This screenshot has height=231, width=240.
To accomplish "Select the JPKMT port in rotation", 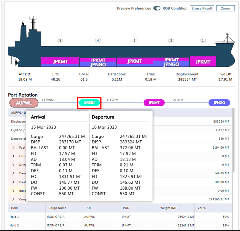I will [x=154, y=103].
